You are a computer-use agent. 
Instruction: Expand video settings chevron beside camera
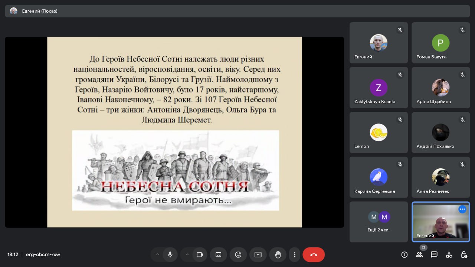pyautogui.click(x=187, y=255)
